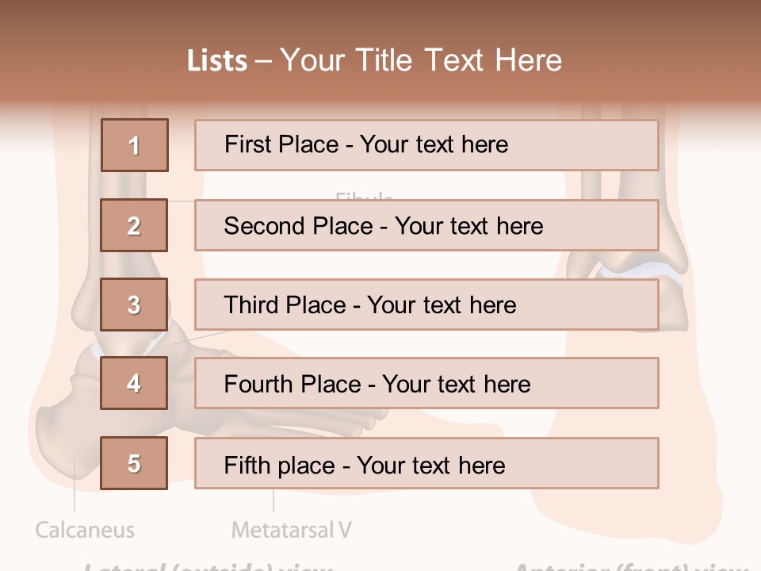Click the bold word Lists in title

tap(216, 61)
